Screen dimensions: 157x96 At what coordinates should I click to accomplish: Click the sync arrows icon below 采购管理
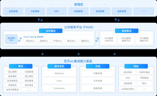[40, 20]
